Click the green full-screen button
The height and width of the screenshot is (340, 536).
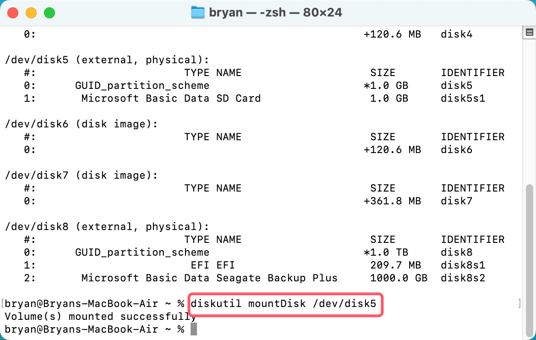tap(49, 12)
